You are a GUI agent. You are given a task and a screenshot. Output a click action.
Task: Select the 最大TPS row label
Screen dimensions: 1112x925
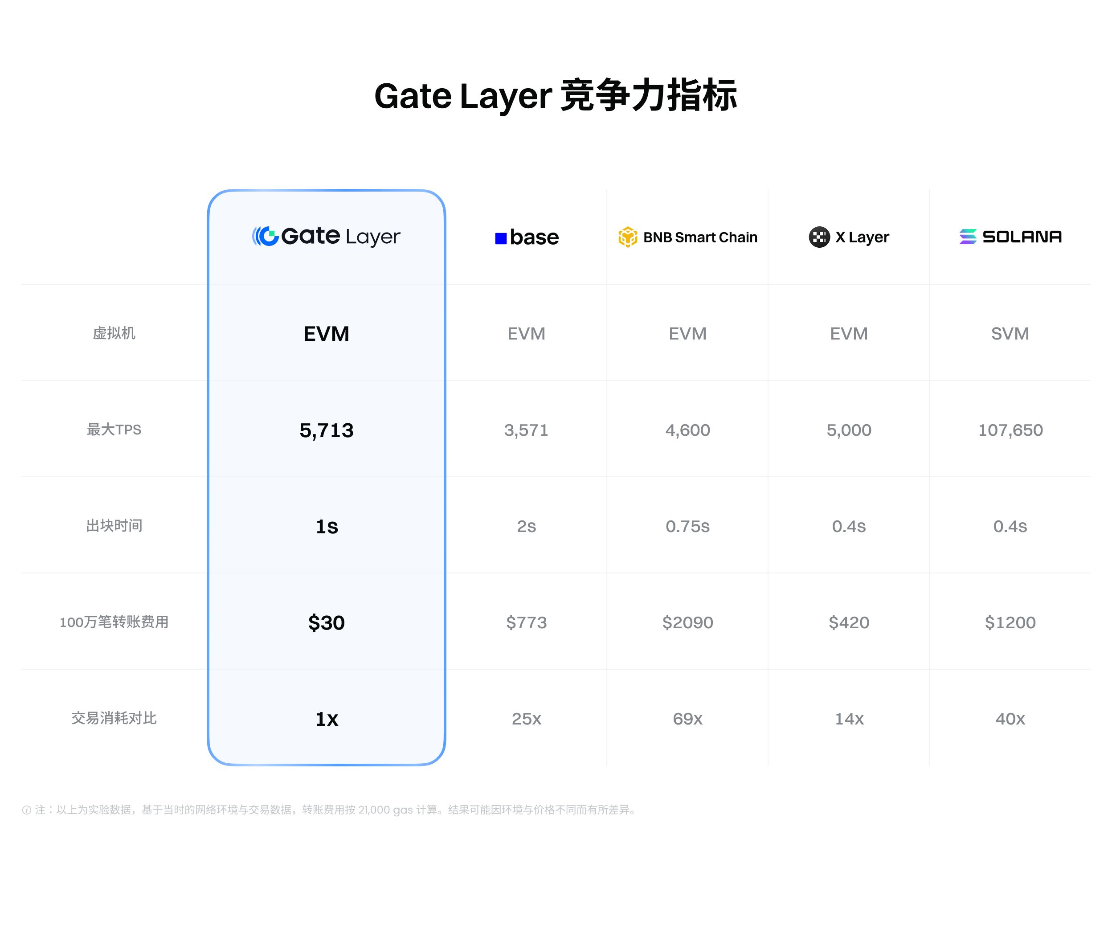pyautogui.click(x=114, y=430)
